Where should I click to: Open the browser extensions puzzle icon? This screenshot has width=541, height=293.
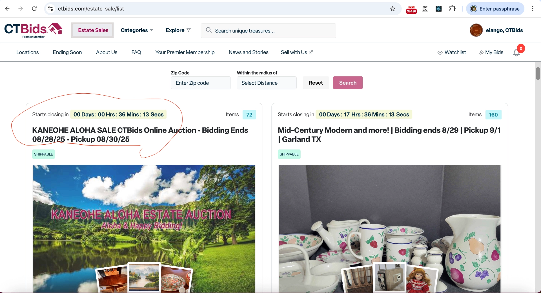pyautogui.click(x=452, y=9)
